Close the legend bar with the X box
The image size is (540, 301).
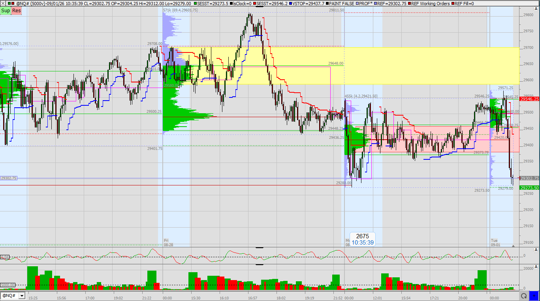click(x=3, y=4)
